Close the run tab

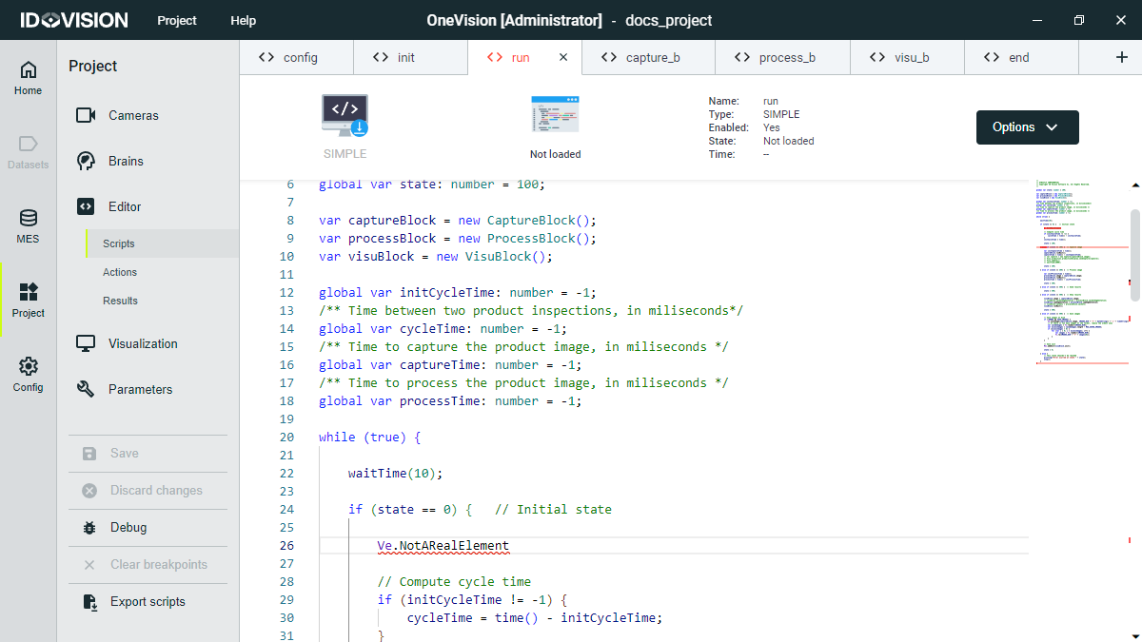coord(562,57)
